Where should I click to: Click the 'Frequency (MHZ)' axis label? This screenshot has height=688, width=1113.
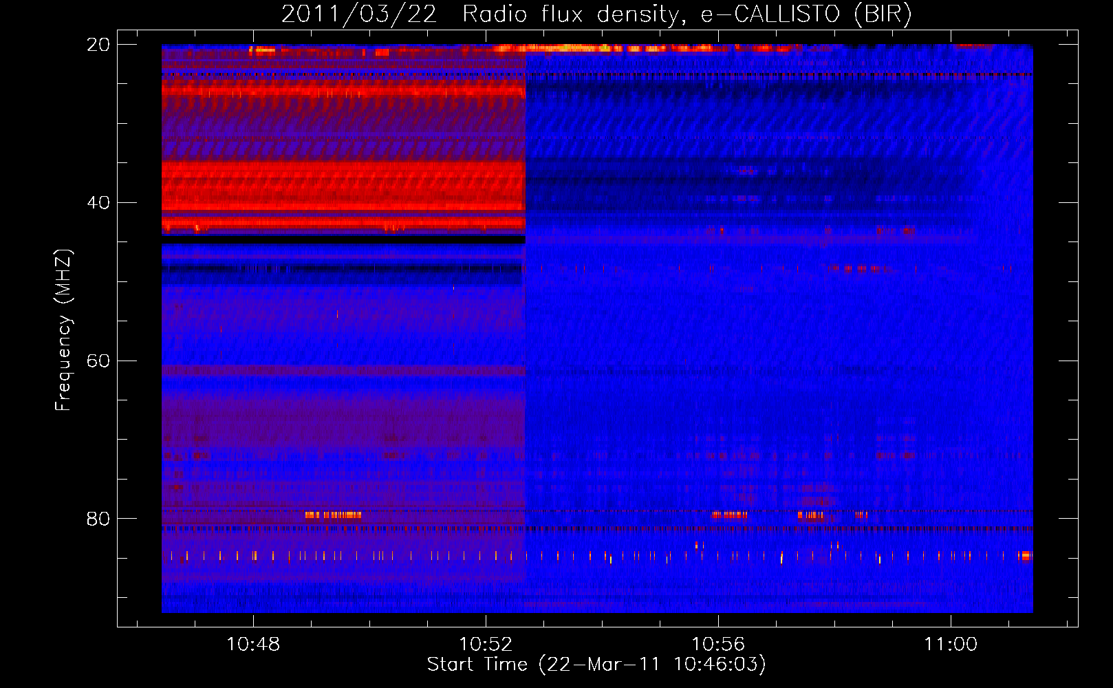click(63, 330)
